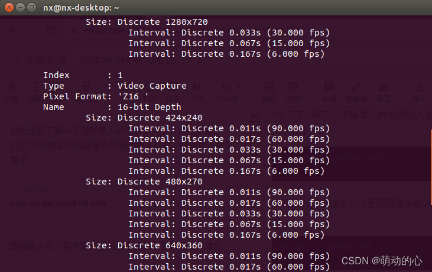
Task: Click the 30.000 fps interval under Size 1280x720
Action: (x=229, y=33)
